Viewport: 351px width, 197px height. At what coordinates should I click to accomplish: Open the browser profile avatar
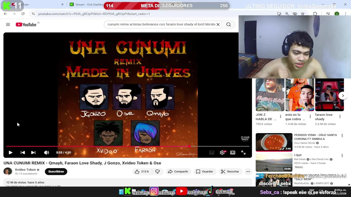point(337,14)
